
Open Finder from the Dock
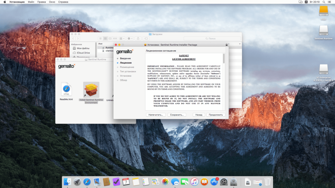coord(67,182)
